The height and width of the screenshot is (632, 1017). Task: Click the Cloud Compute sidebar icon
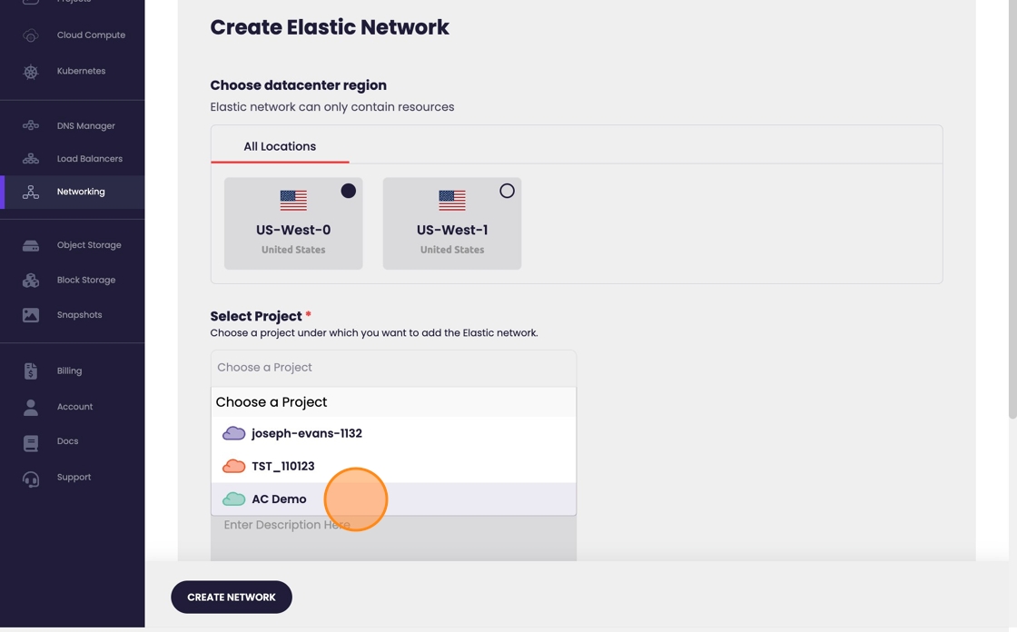tap(31, 35)
